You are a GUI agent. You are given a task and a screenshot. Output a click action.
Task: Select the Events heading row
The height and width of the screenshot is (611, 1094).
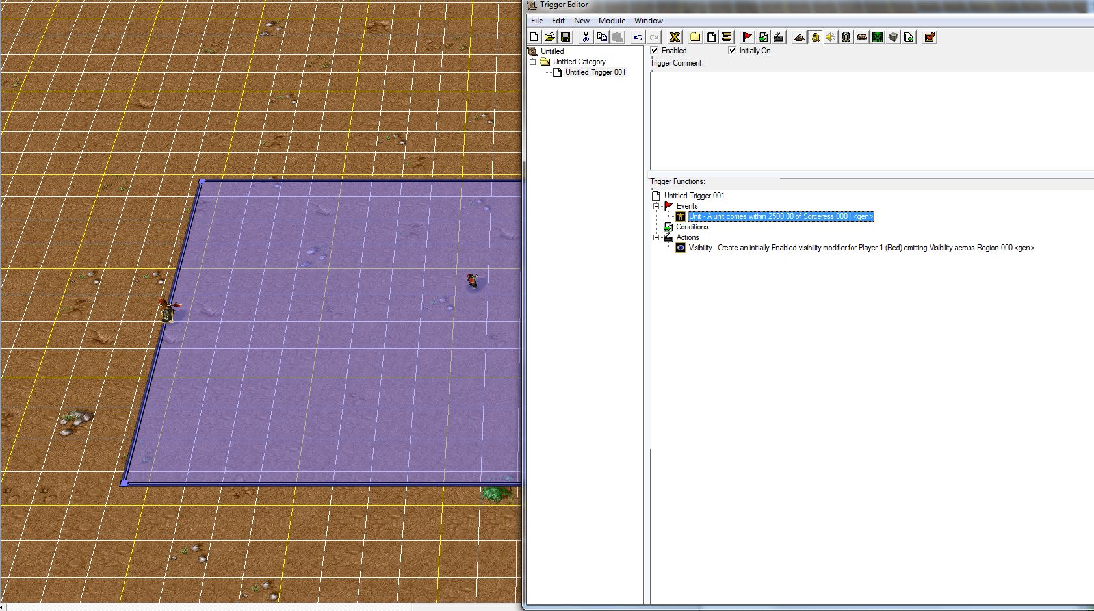click(686, 206)
